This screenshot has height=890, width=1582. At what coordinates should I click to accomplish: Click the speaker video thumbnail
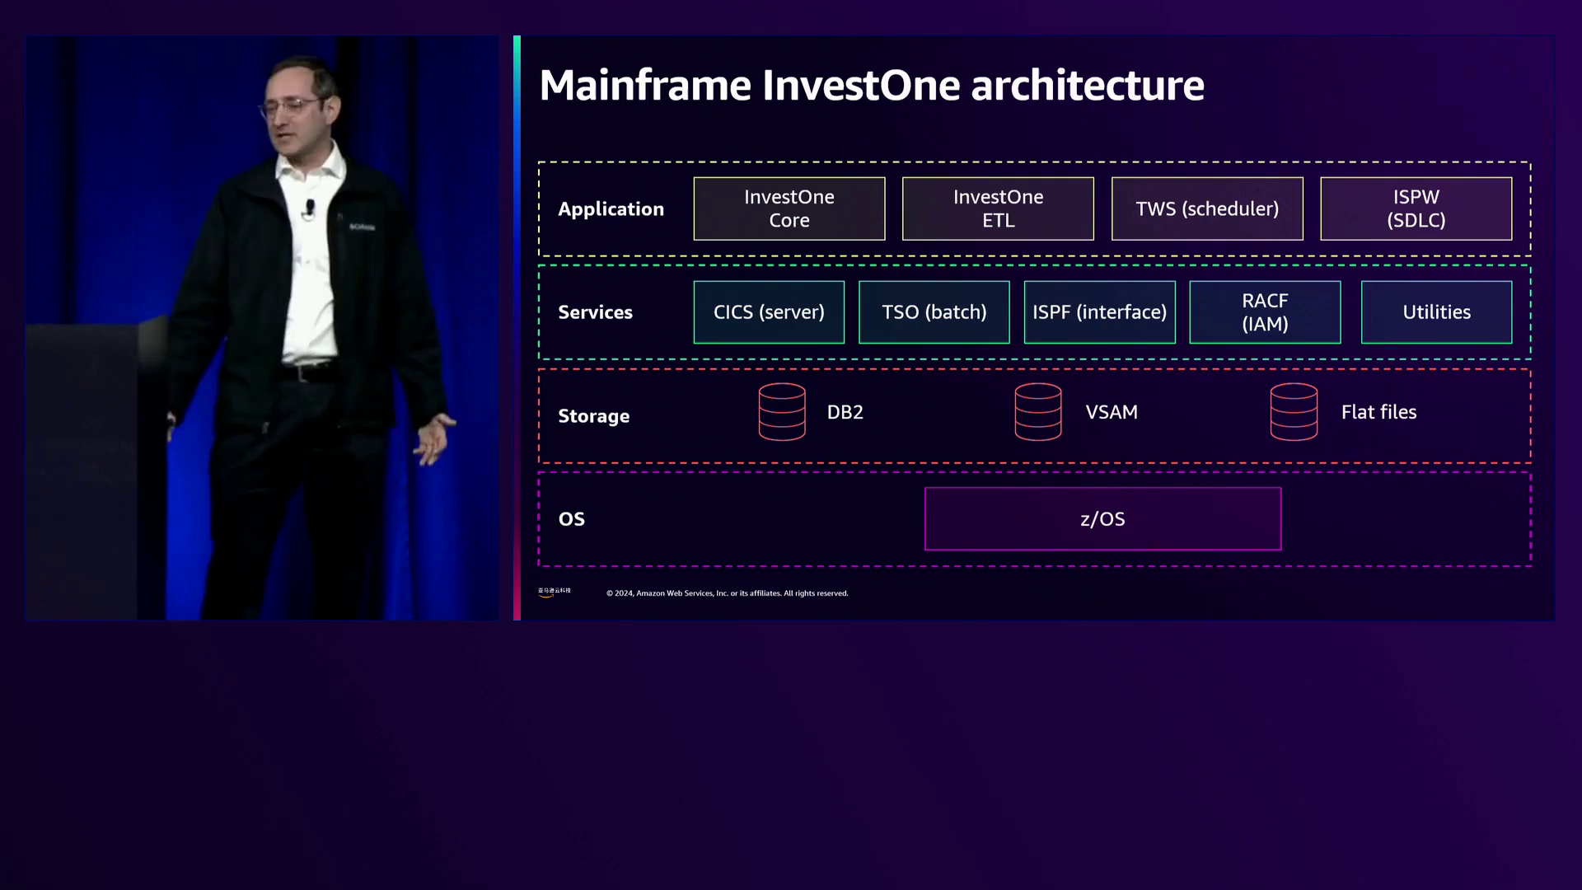pos(262,328)
